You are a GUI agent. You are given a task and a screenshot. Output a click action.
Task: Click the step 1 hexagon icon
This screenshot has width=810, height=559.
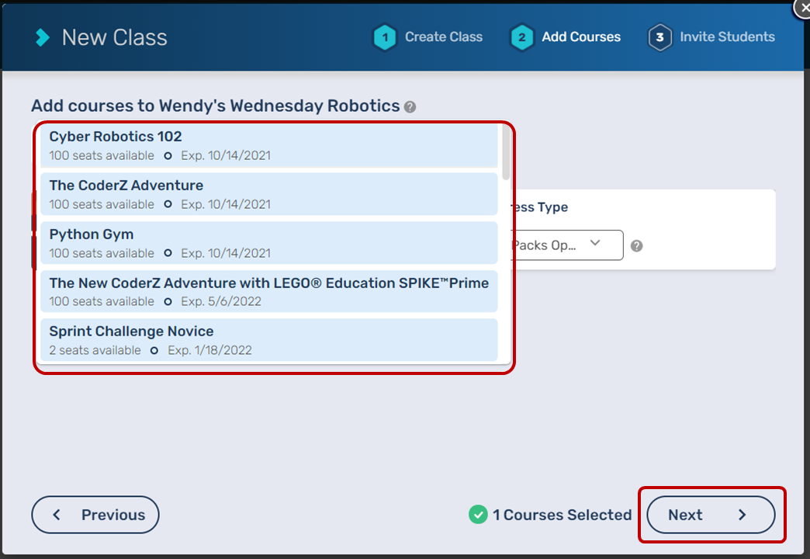click(385, 37)
